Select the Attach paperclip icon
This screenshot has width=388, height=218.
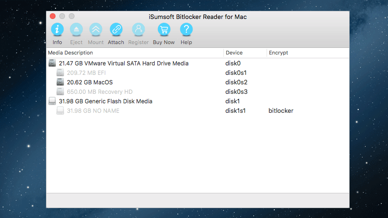click(116, 30)
